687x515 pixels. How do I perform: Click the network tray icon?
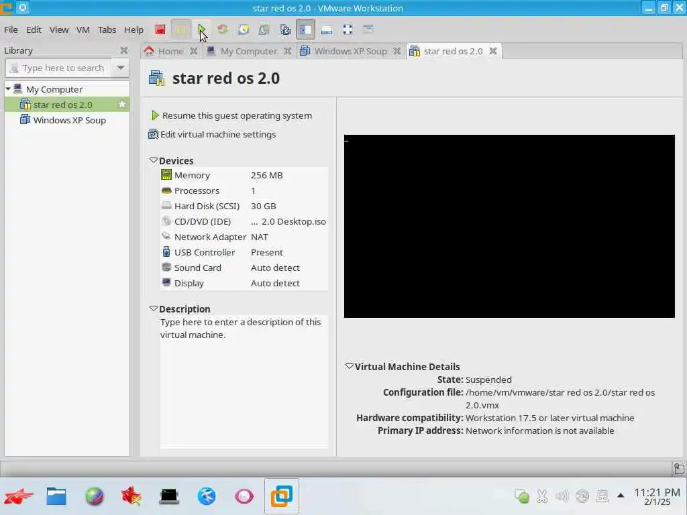click(602, 496)
